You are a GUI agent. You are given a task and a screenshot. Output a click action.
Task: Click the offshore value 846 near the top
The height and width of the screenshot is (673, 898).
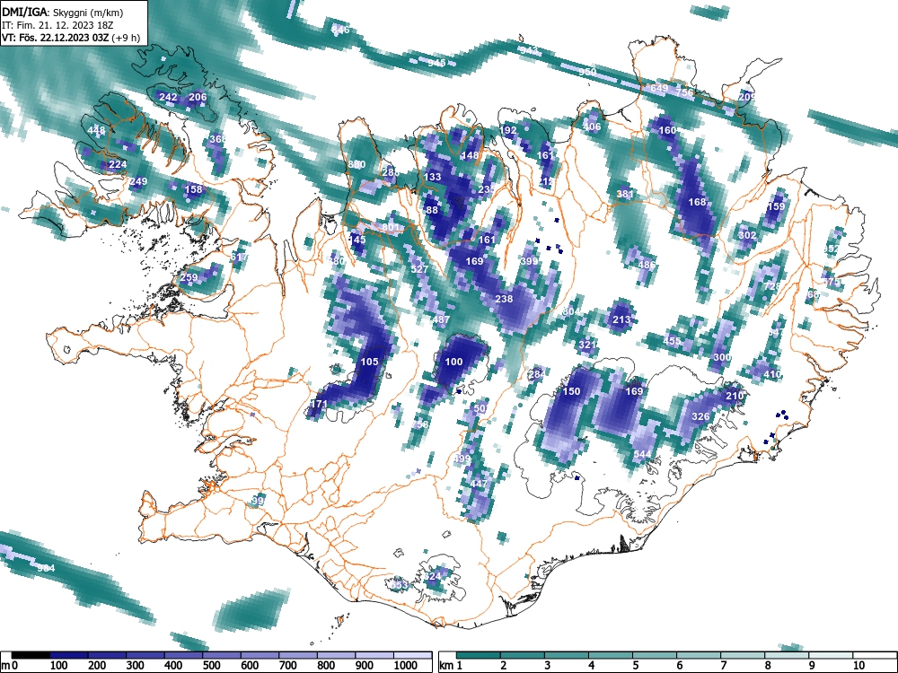point(339,30)
